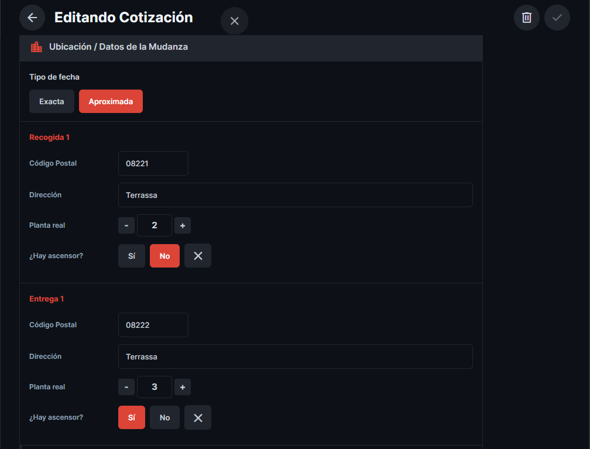Click the Entrega 1 section title
The height and width of the screenshot is (449, 590).
pyautogui.click(x=47, y=299)
